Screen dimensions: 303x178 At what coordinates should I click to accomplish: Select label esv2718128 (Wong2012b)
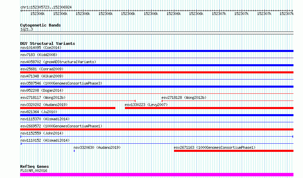coord(184,97)
